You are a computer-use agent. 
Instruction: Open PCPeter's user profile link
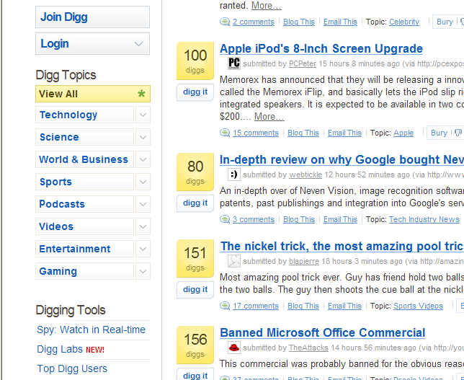(x=303, y=63)
